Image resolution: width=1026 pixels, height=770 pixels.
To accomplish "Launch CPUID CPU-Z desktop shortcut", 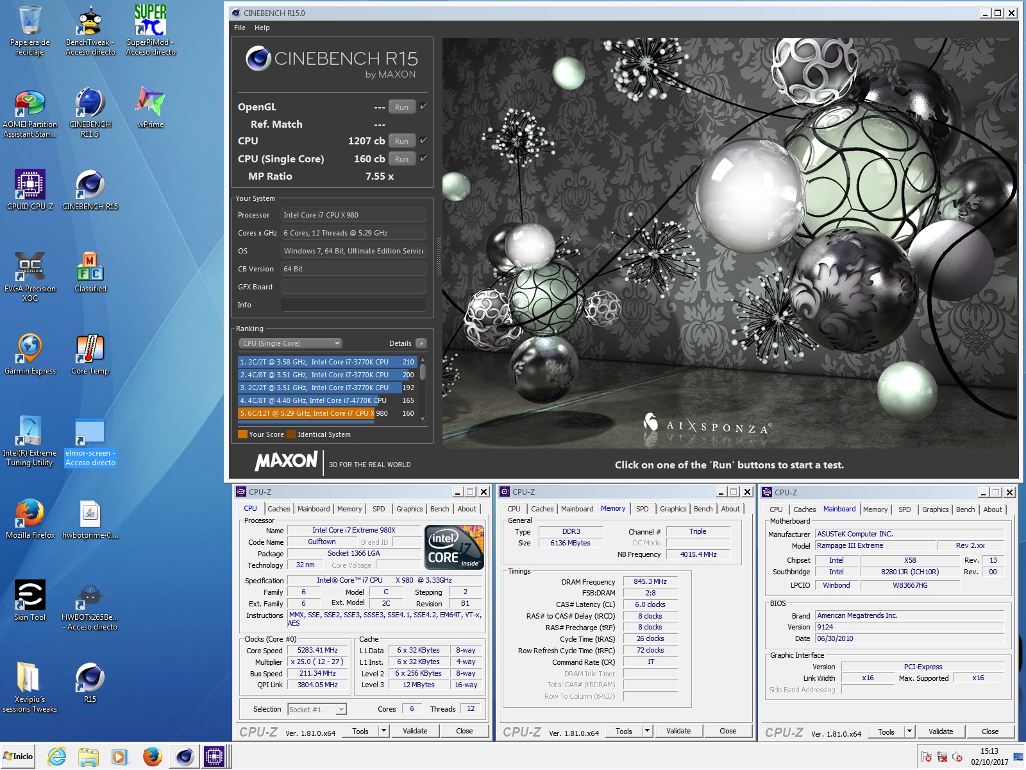I will (29, 190).
